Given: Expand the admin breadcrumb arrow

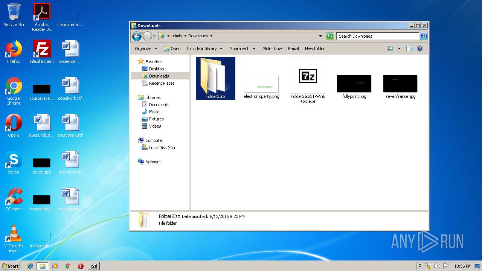Looking at the screenshot, I should (185, 36).
